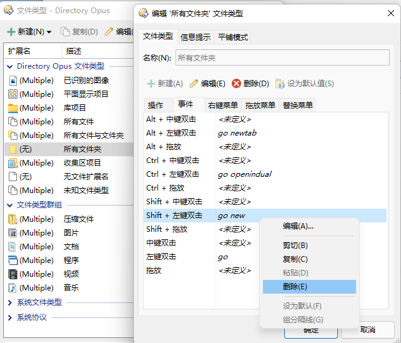Select the Ctrl + 左键双击 event row
401x343 pixels.
(265, 174)
